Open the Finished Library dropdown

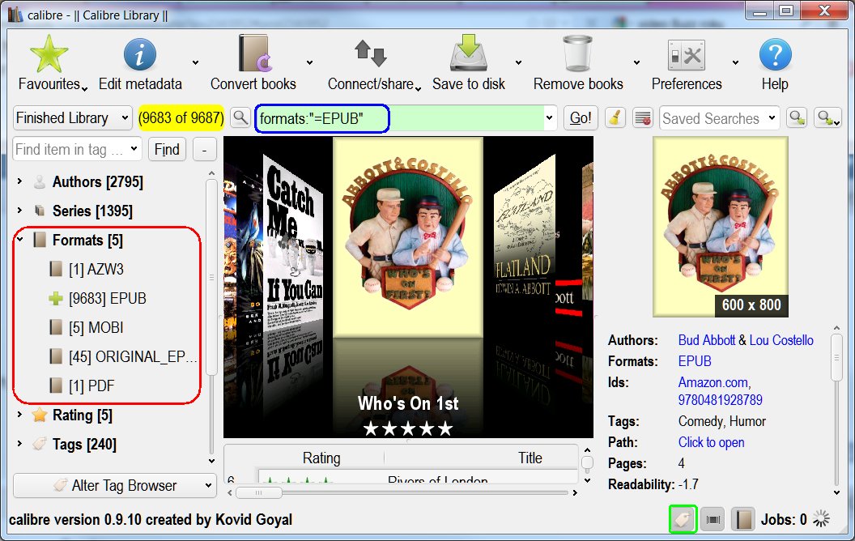point(73,117)
